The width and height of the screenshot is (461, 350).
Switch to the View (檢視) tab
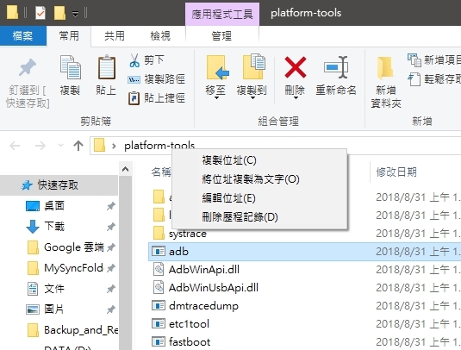(160, 36)
